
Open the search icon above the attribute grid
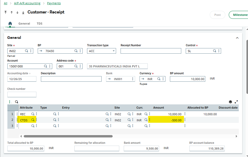tap(16, 102)
